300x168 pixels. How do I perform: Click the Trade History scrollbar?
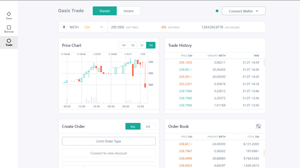tap(264, 63)
